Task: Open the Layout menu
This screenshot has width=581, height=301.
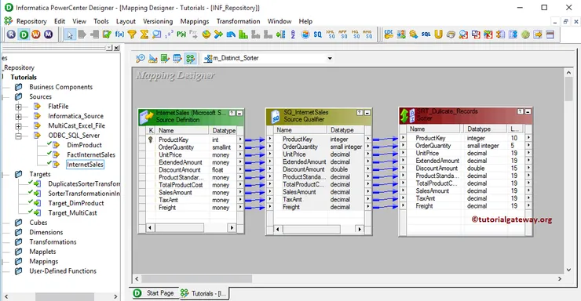Action: pos(126,21)
